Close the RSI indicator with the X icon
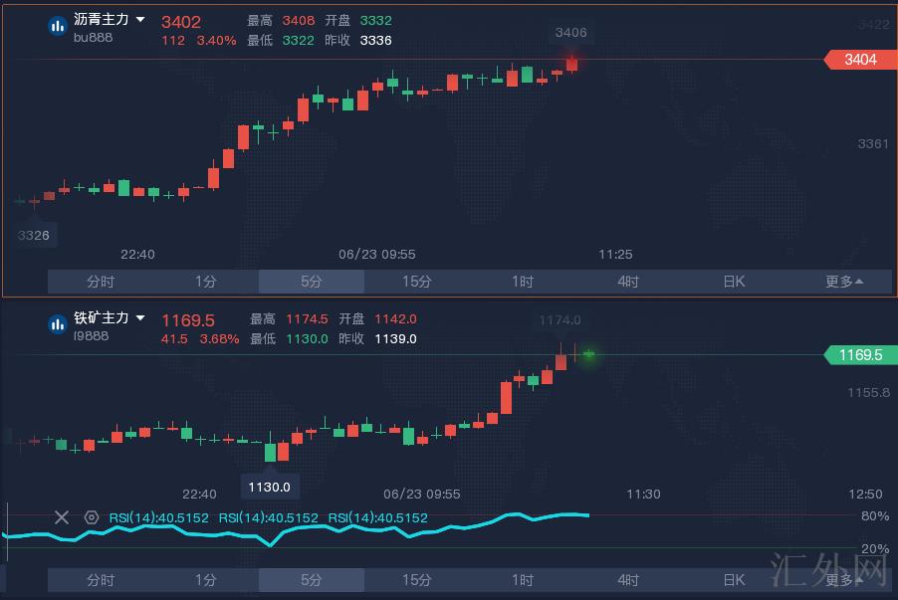This screenshot has height=600, width=898. tap(62, 517)
